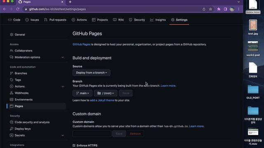The width and height of the screenshot is (264, 148).
Task: Expand the Moderation options chevron
Action: pyautogui.click(x=63, y=57)
